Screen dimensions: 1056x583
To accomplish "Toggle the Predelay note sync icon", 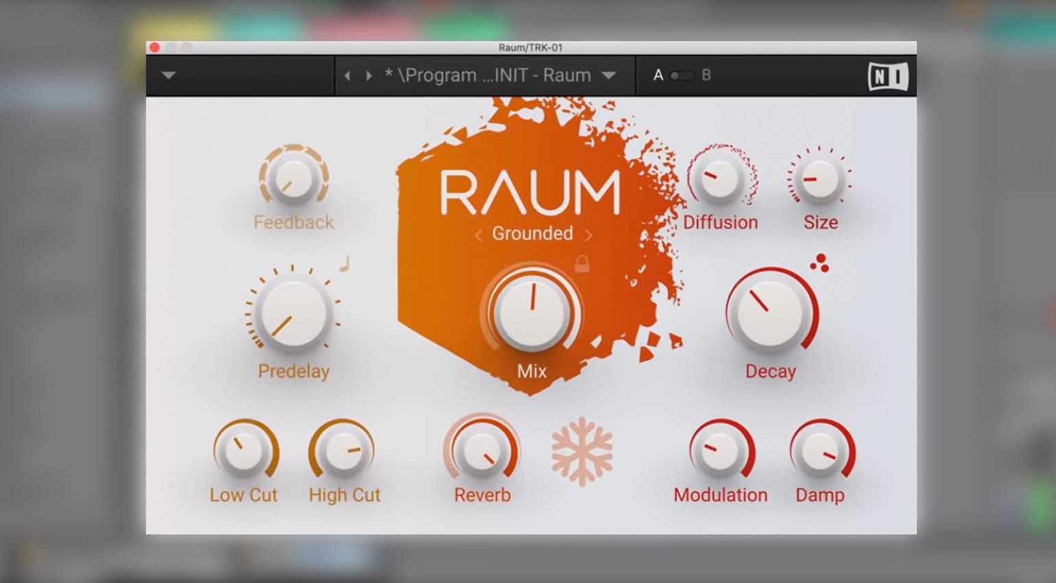I will 345,263.
